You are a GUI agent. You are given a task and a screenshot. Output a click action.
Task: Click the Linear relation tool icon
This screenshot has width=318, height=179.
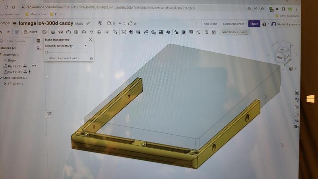(x=198, y=32)
